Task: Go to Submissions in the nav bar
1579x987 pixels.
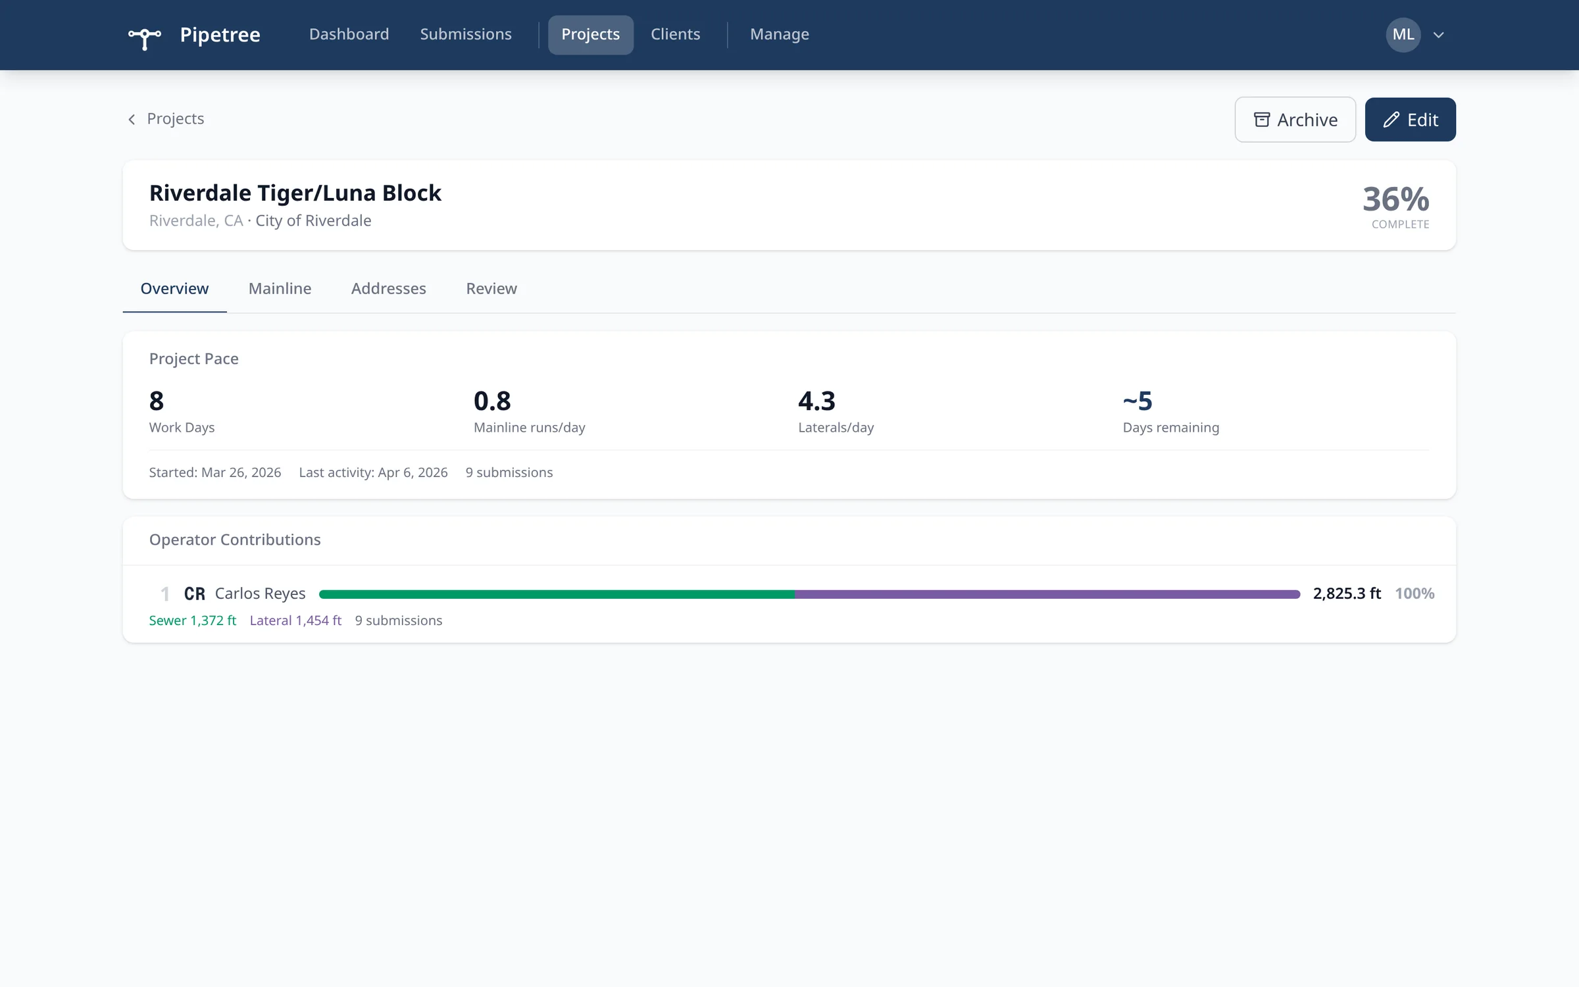Action: [466, 34]
